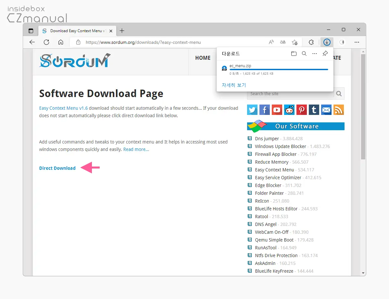389x299 pixels.
Task: Open the Sordum Twitter icon
Action: coord(252,110)
